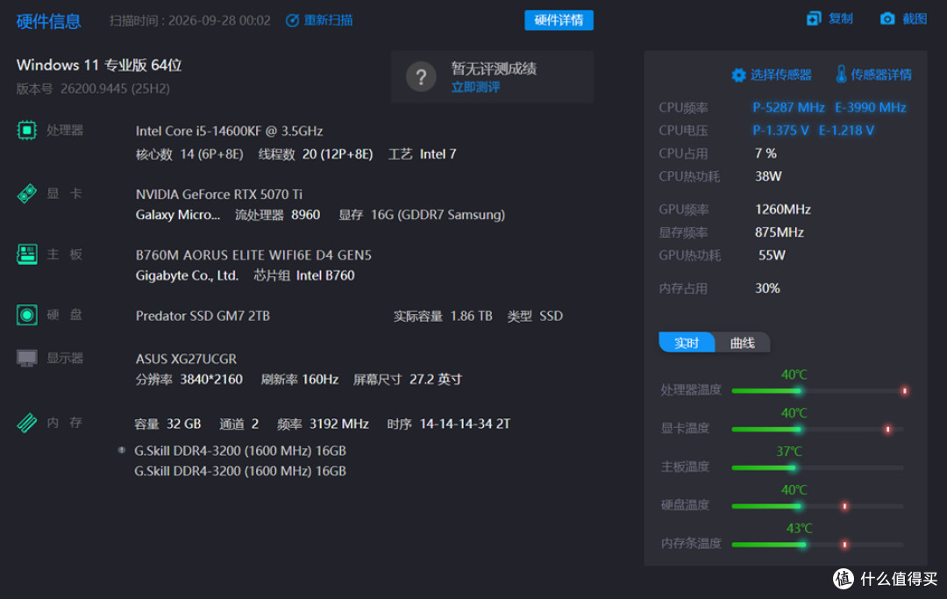The image size is (947, 599).
Task: Open 硬件详情 hardware details button
Action: tap(559, 20)
